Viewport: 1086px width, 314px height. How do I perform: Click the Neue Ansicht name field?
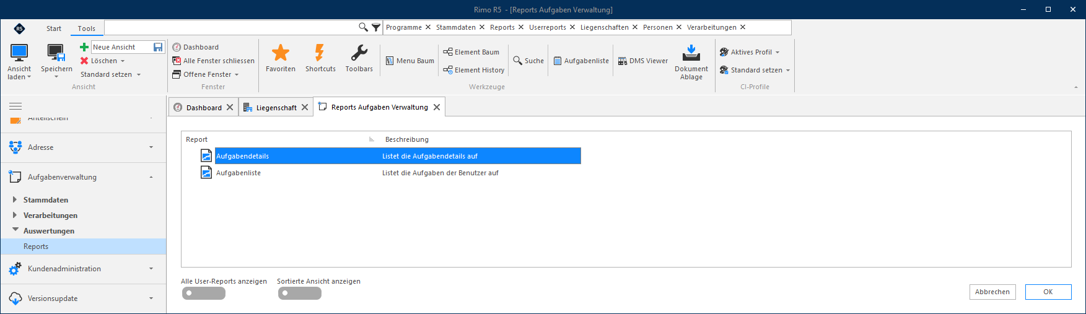pyautogui.click(x=121, y=47)
